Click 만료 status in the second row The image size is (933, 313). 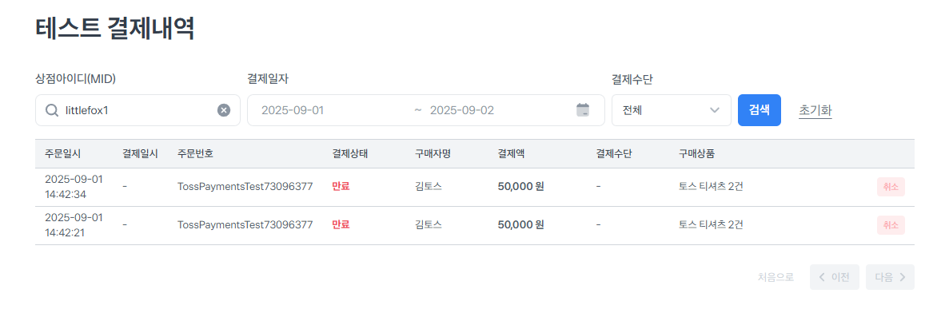pyautogui.click(x=341, y=225)
